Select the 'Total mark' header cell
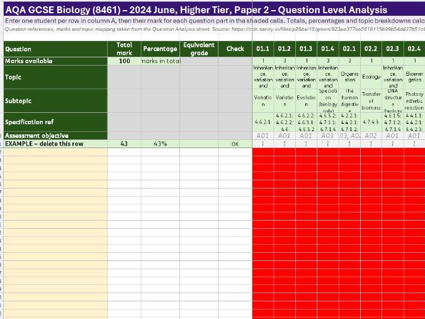This screenshot has height=319, width=425. coord(124,49)
